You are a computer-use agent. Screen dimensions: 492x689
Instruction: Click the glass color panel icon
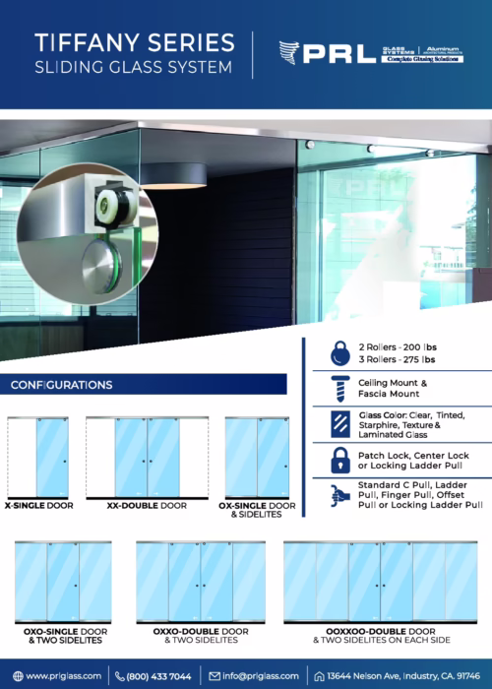pyautogui.click(x=340, y=424)
